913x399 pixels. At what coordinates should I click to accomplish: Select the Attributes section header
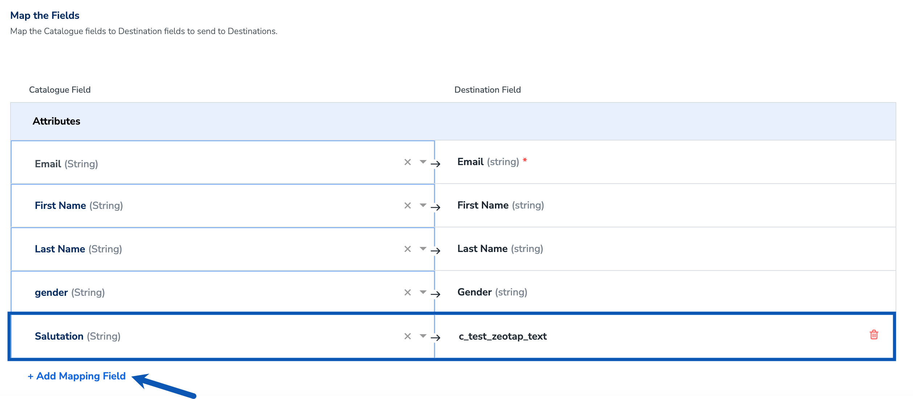pos(57,121)
